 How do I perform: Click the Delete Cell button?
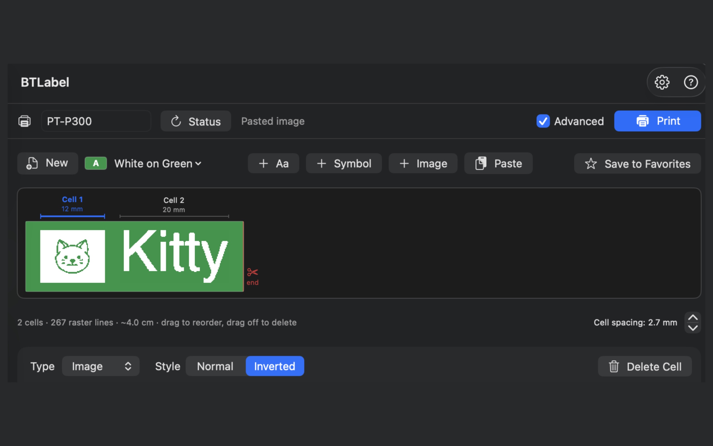point(645,366)
